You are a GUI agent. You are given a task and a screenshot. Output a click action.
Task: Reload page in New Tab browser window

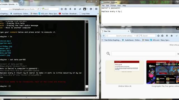coord(137,36)
